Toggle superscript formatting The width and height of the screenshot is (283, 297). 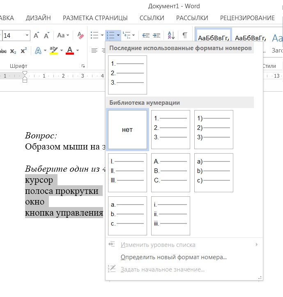(23, 51)
